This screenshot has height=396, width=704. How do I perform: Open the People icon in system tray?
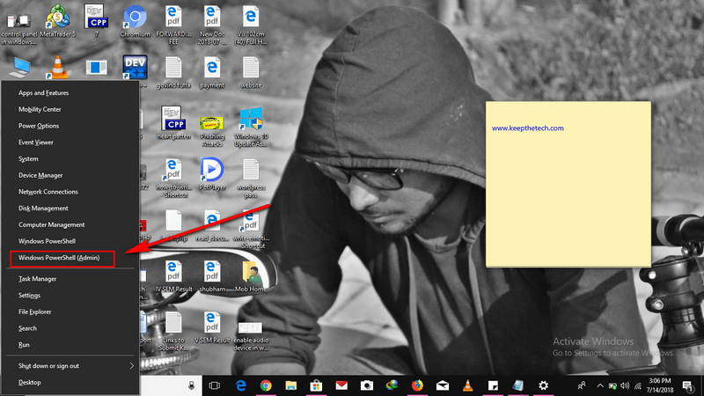point(582,385)
